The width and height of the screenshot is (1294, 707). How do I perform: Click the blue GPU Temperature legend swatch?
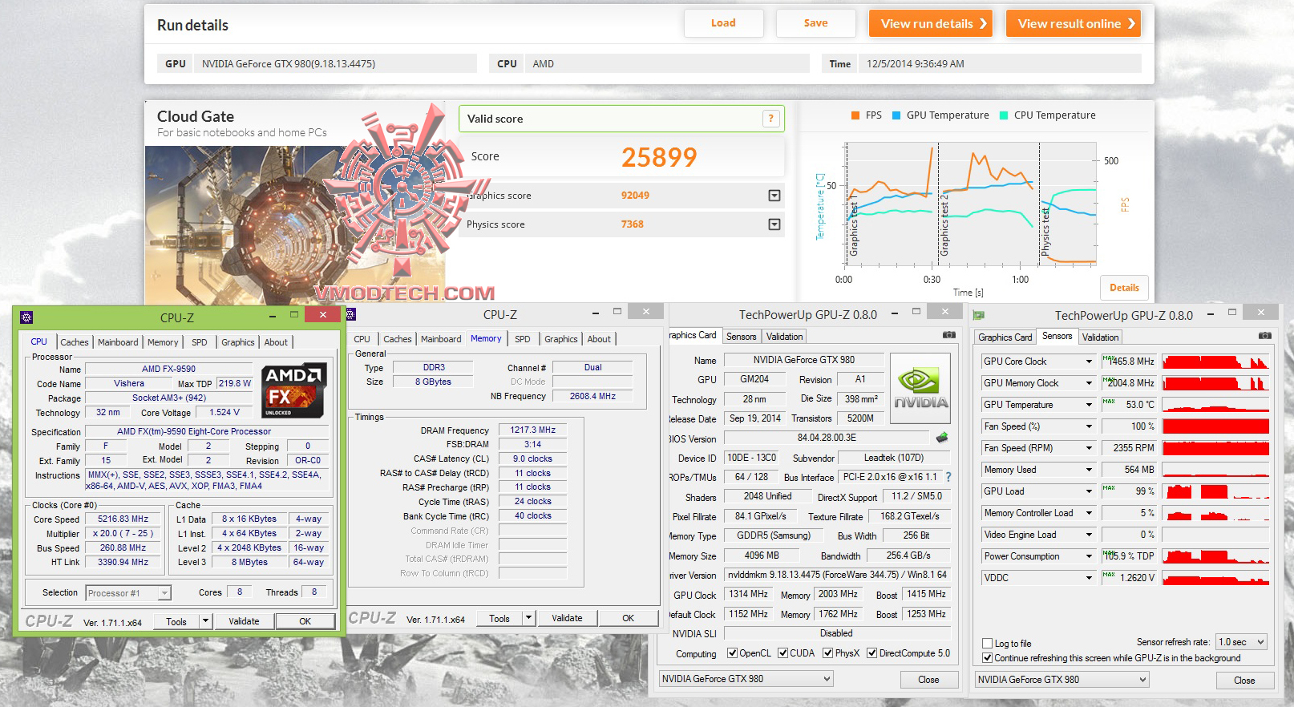point(896,115)
